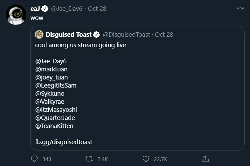Expand the three-dot more options menu

(x=240, y=8)
